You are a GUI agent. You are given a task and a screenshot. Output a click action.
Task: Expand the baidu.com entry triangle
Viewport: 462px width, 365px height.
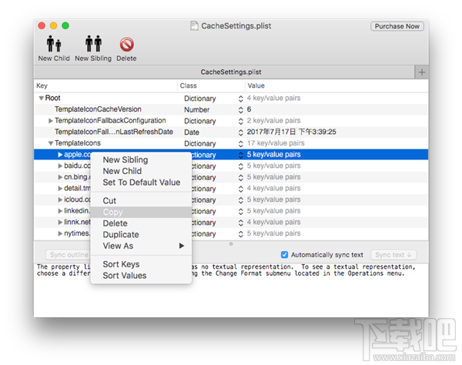(60, 166)
